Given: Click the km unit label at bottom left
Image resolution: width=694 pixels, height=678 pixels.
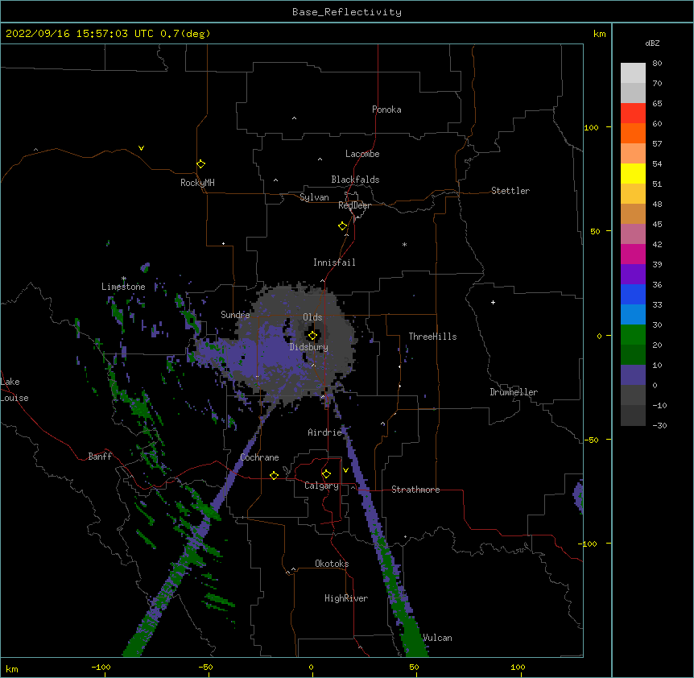Looking at the screenshot, I should pos(12,668).
